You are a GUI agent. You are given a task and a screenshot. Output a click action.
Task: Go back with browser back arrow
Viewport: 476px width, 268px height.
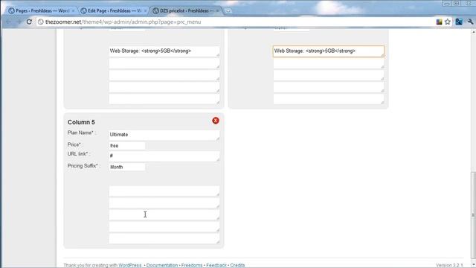tap(8, 22)
